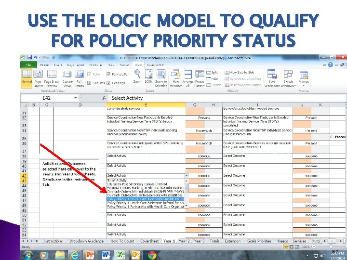Screen dimensions: 347x260
Task: Open the Zoom dialog magnifier
Action: (x=137, y=76)
